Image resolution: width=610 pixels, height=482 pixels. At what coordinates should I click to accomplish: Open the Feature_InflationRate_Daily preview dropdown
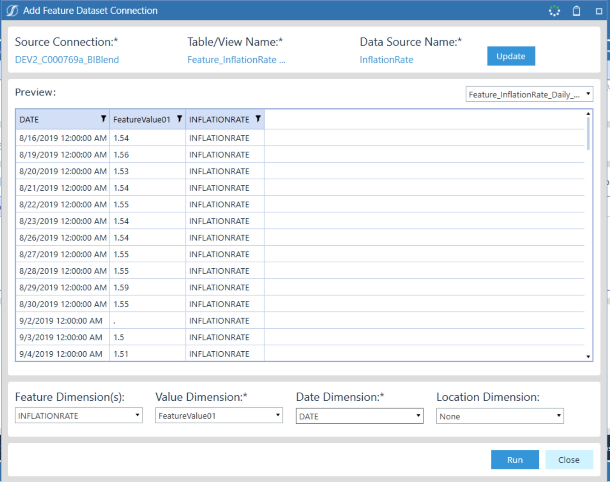[529, 94]
